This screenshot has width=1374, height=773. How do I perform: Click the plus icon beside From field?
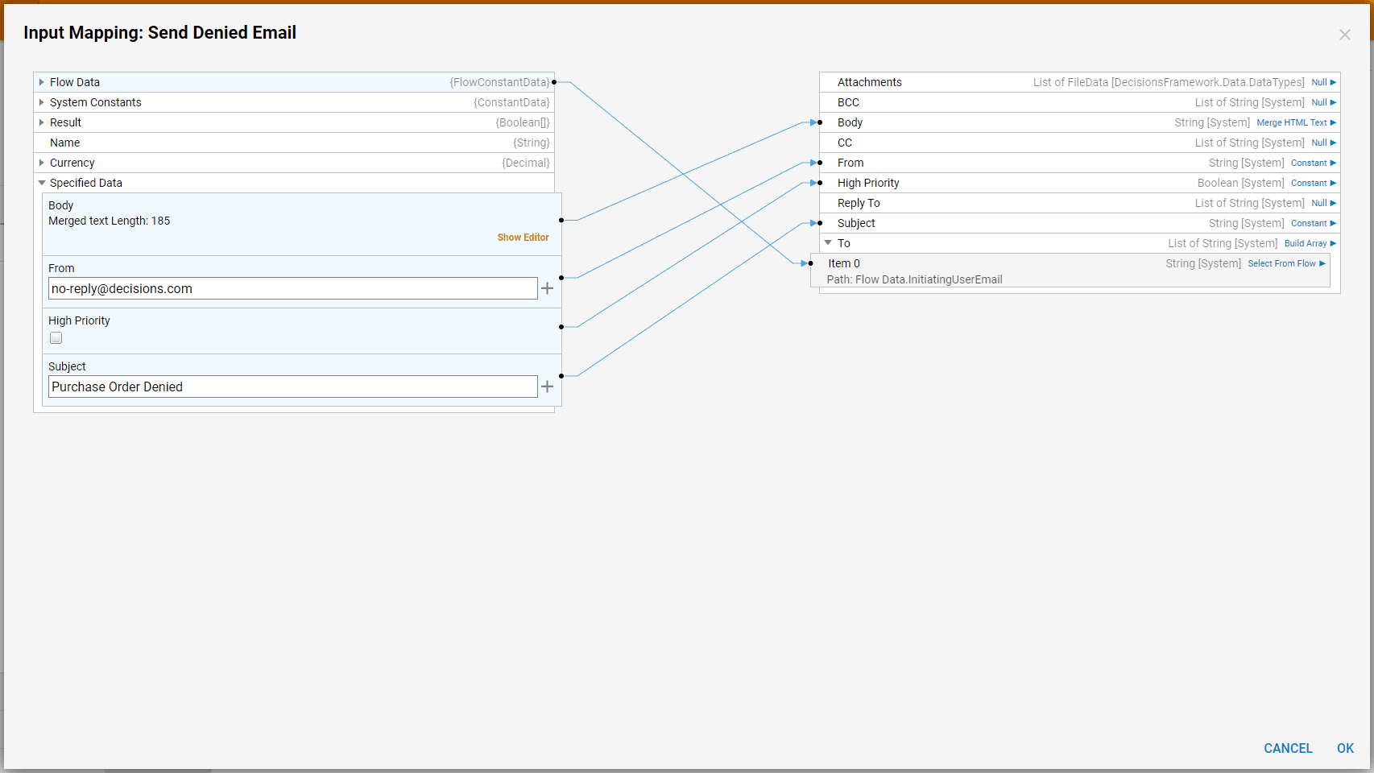tap(547, 288)
